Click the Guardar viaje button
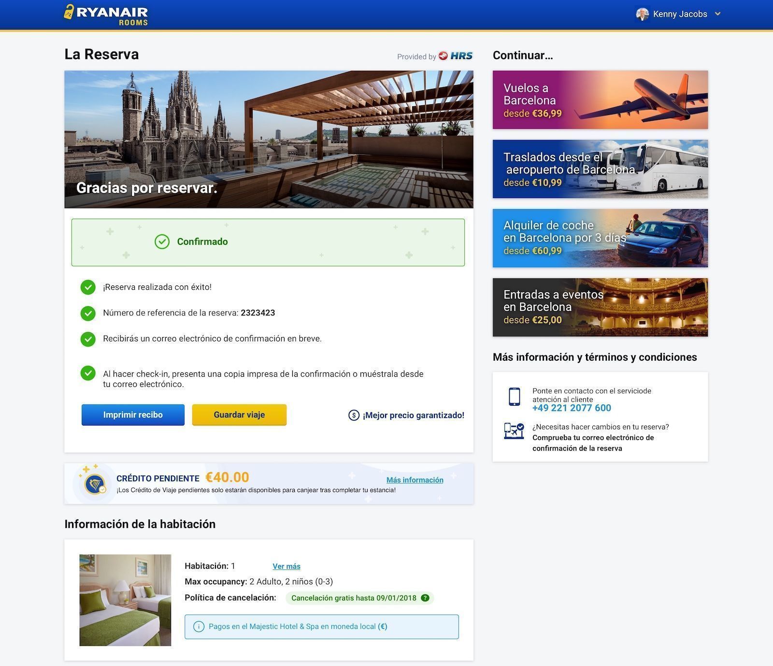The height and width of the screenshot is (666, 773). pos(239,415)
